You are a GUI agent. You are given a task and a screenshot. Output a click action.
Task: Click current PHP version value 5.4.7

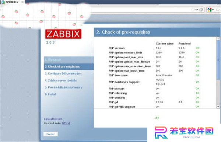(x=158, y=48)
